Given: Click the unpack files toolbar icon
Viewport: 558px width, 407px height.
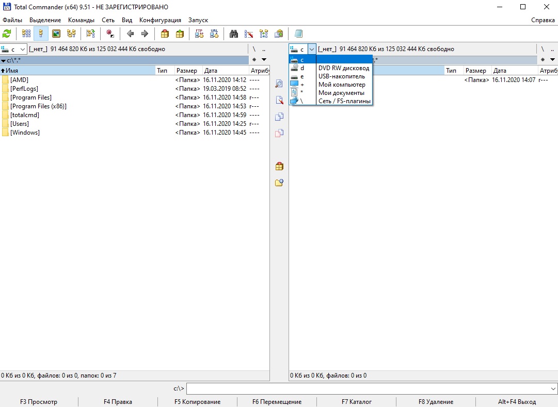Looking at the screenshot, I should pos(180,34).
